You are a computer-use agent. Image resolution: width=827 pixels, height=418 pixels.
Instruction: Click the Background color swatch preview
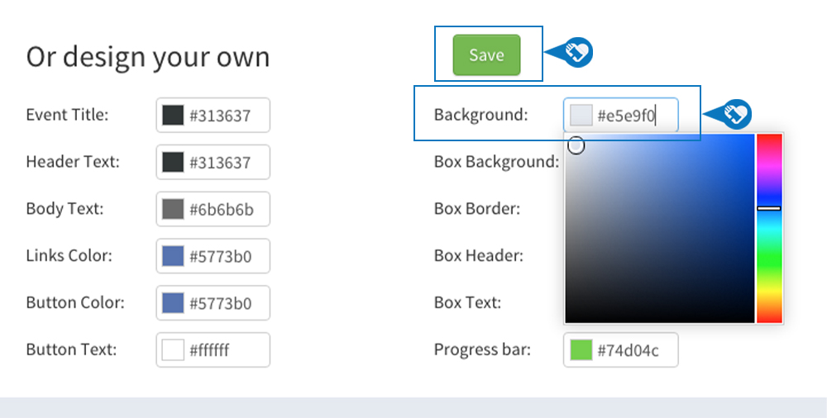pos(581,115)
